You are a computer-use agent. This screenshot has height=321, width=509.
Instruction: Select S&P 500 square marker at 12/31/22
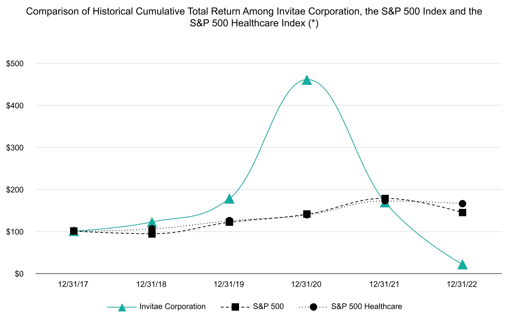pyautogui.click(x=462, y=213)
